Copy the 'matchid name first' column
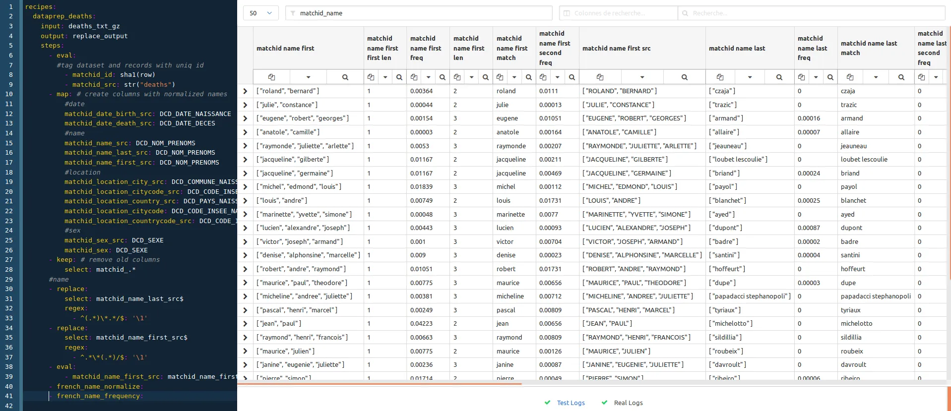The width and height of the screenshot is (951, 411). tap(271, 77)
